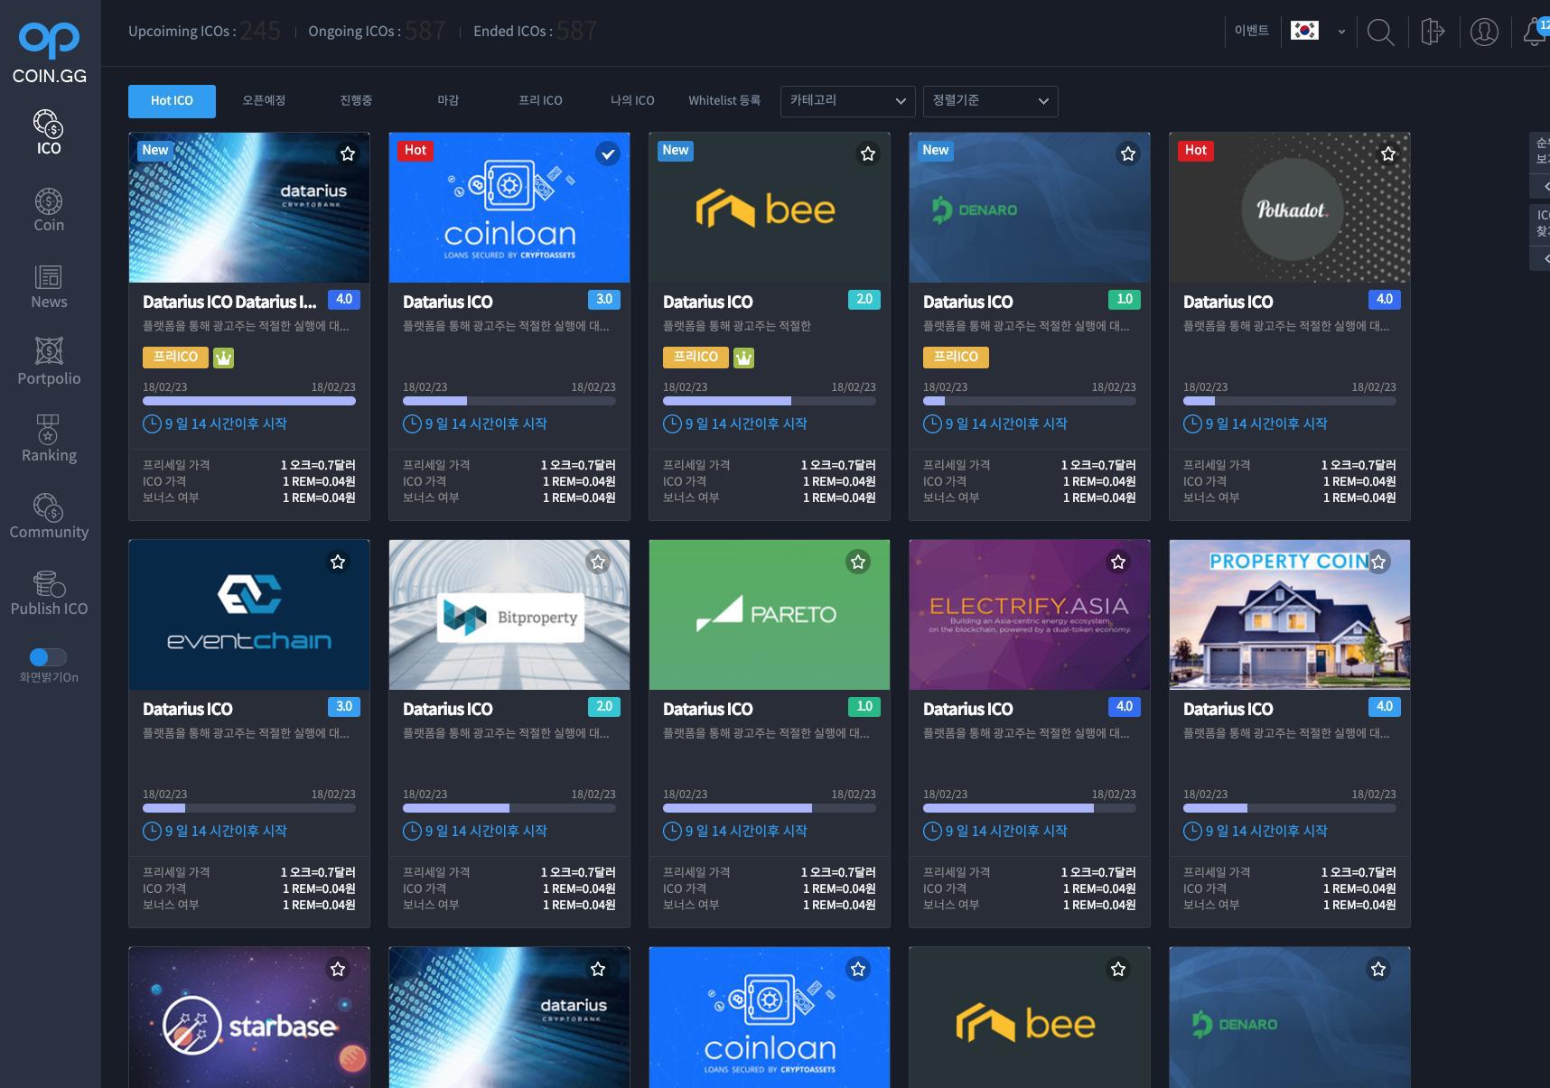1550x1088 pixels.
Task: Open the Bitproperty card thumbnail
Action: [x=509, y=615]
